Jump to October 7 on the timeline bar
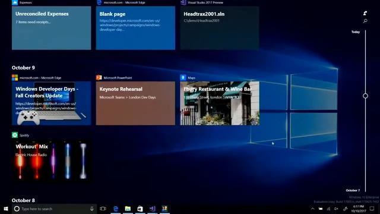380x214 pixels. point(353,190)
